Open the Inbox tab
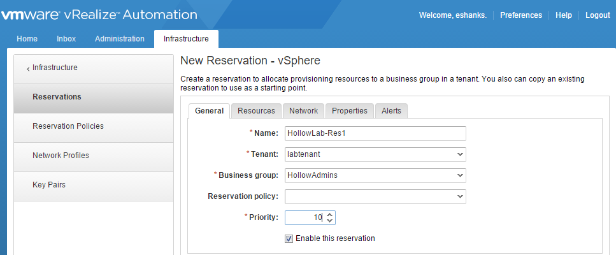 tap(66, 38)
